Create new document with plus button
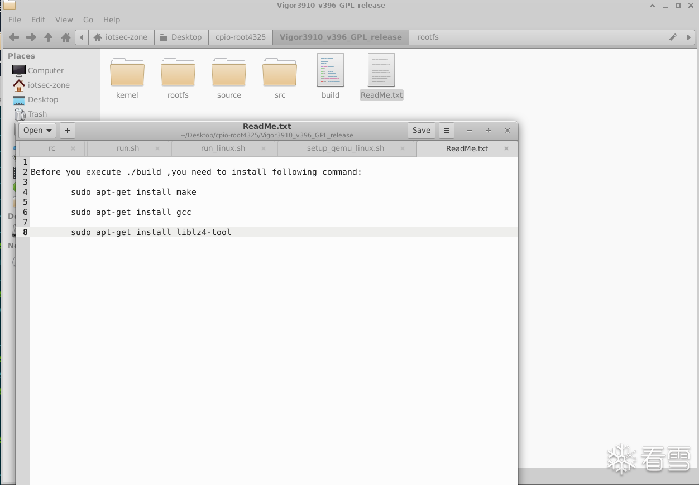This screenshot has height=485, width=699. [68, 131]
